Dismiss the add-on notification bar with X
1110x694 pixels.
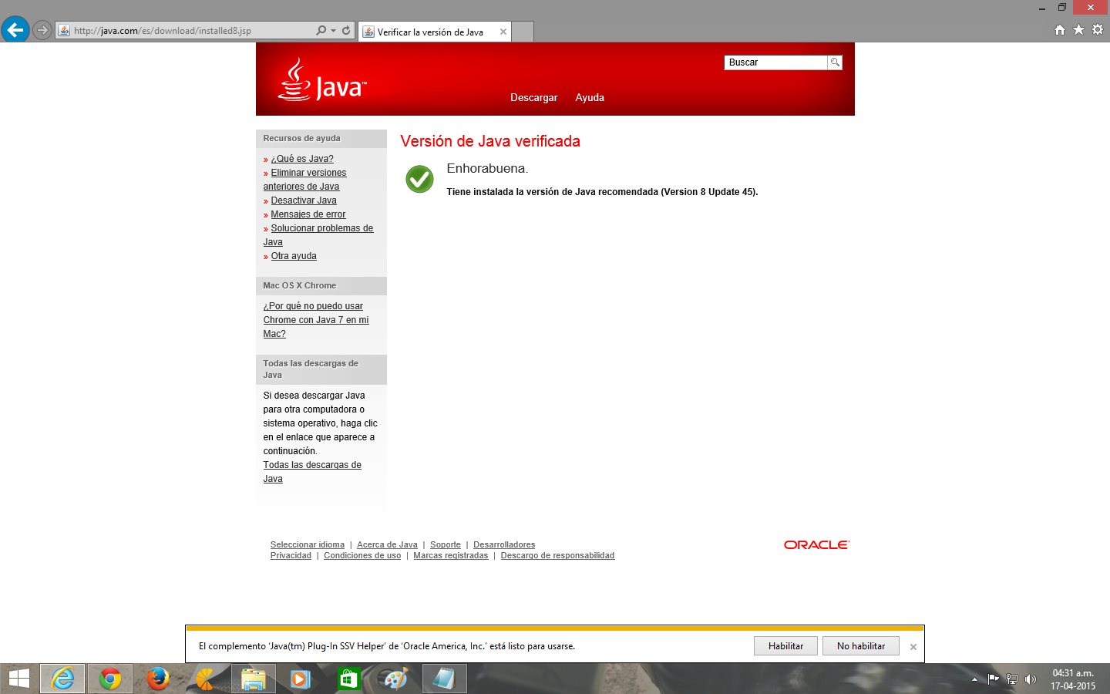913,647
